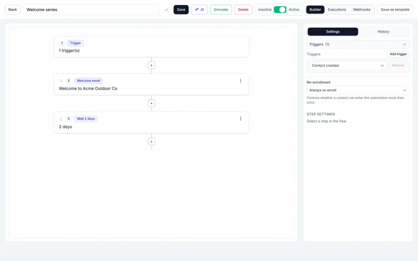Open the History panel tab
This screenshot has height=261, width=418.
tap(383, 32)
